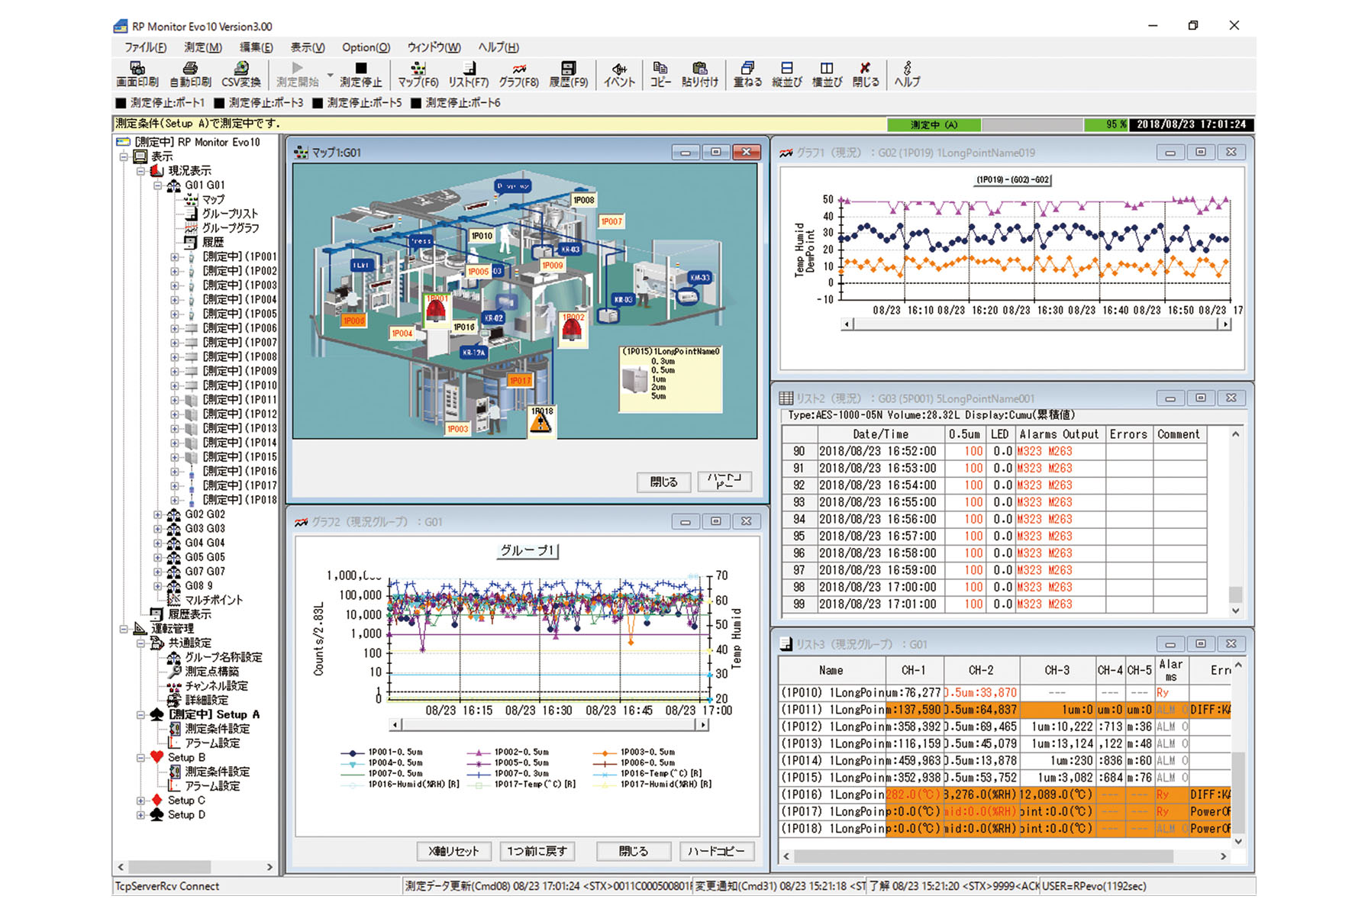Toggle 測定停止:ポート6 indicator box

coord(416,103)
